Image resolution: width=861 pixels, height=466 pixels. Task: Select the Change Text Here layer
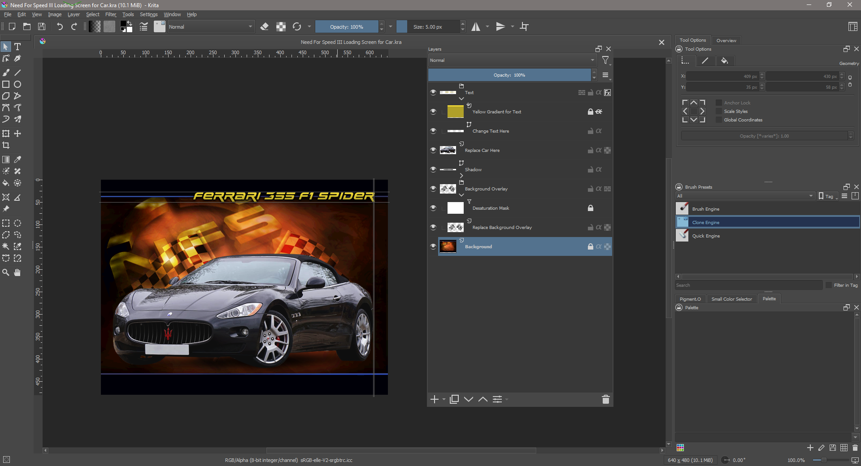525,131
